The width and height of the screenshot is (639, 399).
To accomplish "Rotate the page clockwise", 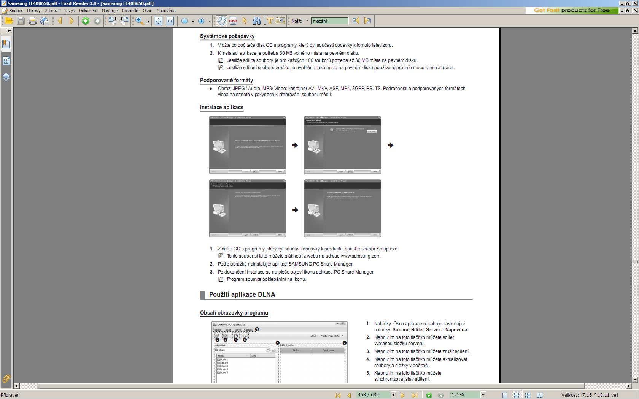I will click(x=113, y=21).
